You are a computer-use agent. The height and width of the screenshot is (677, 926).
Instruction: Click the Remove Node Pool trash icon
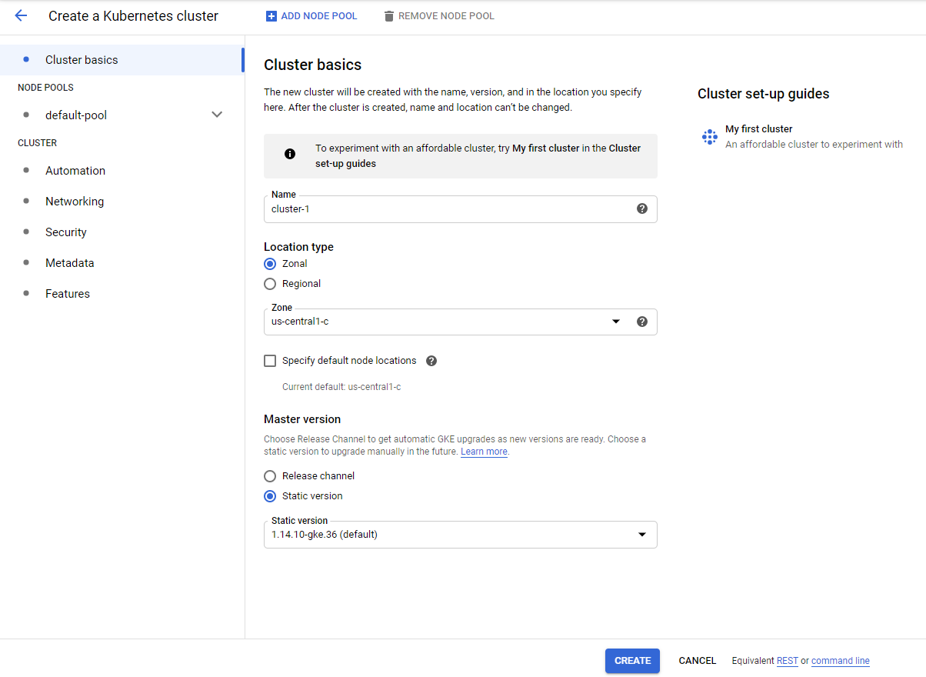389,16
